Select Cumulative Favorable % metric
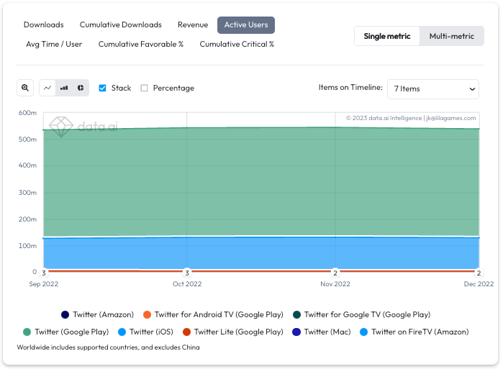The width and height of the screenshot is (503, 369). 141,45
